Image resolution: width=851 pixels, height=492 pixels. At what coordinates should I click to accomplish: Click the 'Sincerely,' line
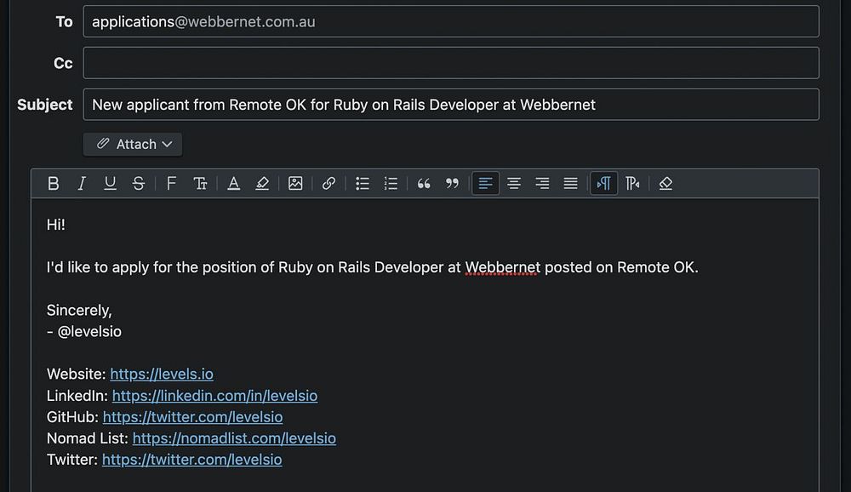pos(79,310)
